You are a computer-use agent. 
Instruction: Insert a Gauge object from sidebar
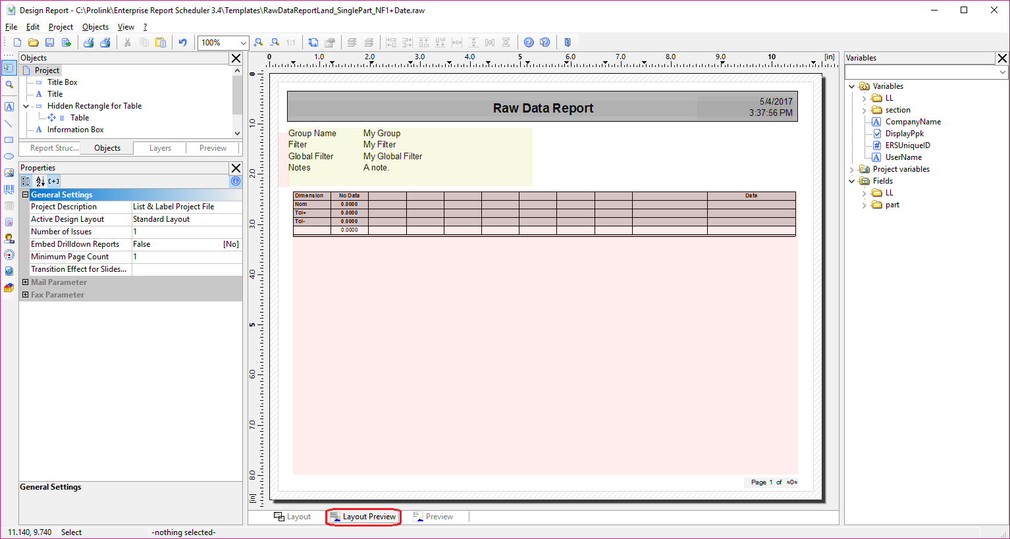point(9,255)
